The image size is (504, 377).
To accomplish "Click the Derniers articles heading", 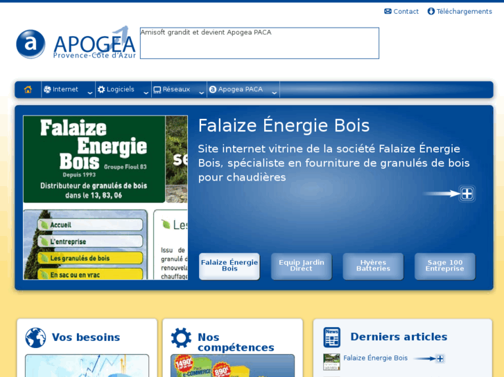I will click(x=399, y=337).
